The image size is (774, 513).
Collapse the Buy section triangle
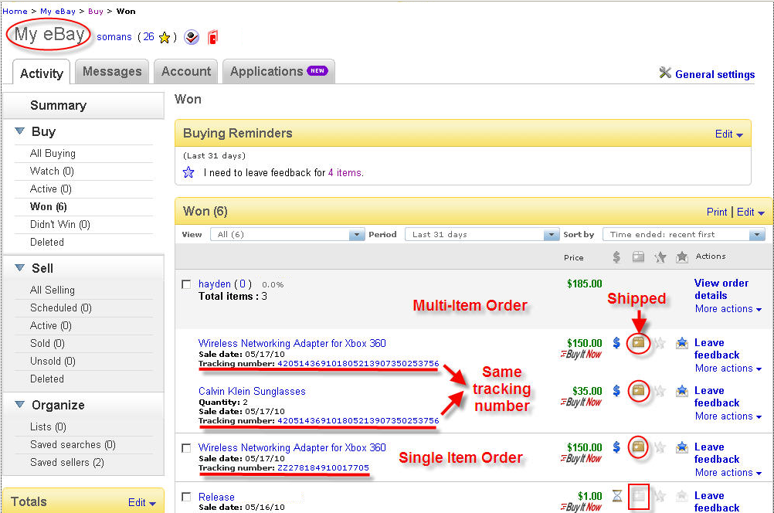pos(19,131)
